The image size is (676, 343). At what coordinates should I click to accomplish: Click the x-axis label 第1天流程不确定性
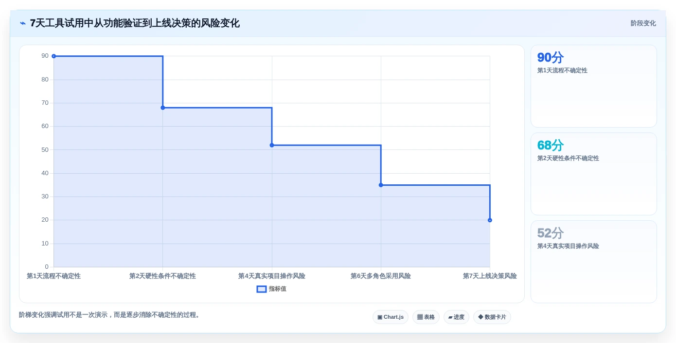54,276
